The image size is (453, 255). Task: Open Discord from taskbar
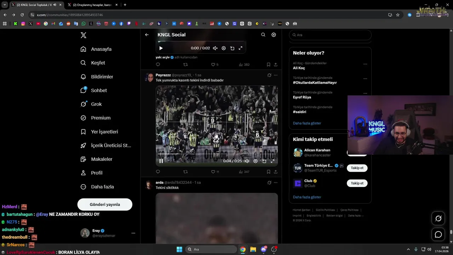click(x=264, y=249)
